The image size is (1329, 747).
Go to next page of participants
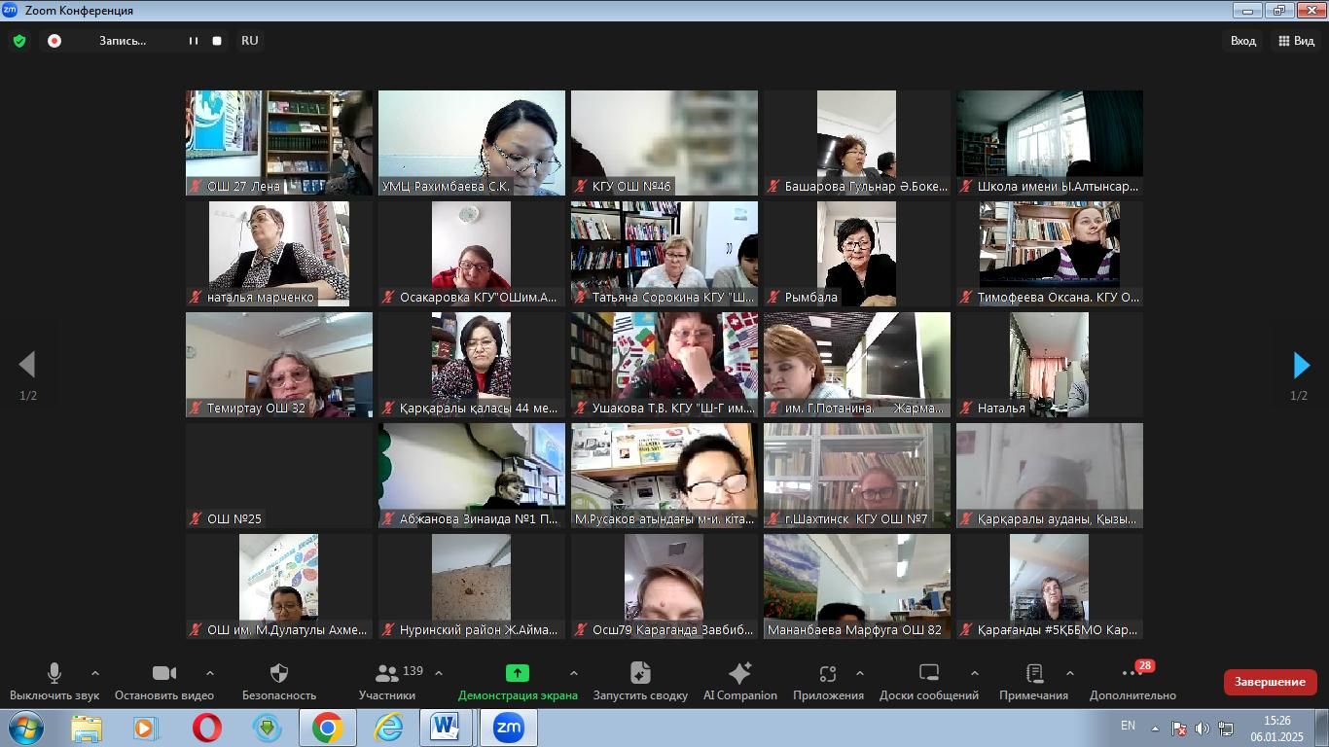click(1301, 366)
